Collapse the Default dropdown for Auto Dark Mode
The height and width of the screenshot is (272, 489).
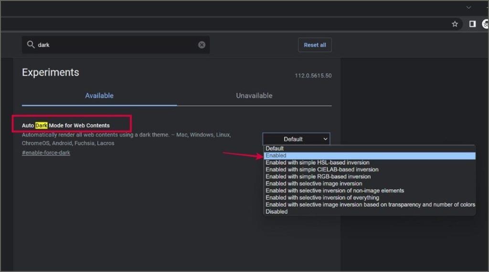pyautogui.click(x=296, y=139)
